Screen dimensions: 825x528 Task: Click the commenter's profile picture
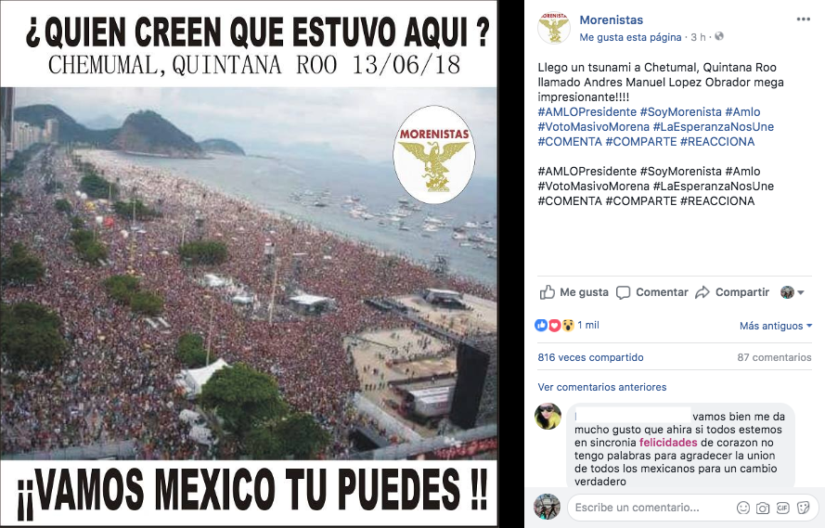pyautogui.click(x=548, y=417)
